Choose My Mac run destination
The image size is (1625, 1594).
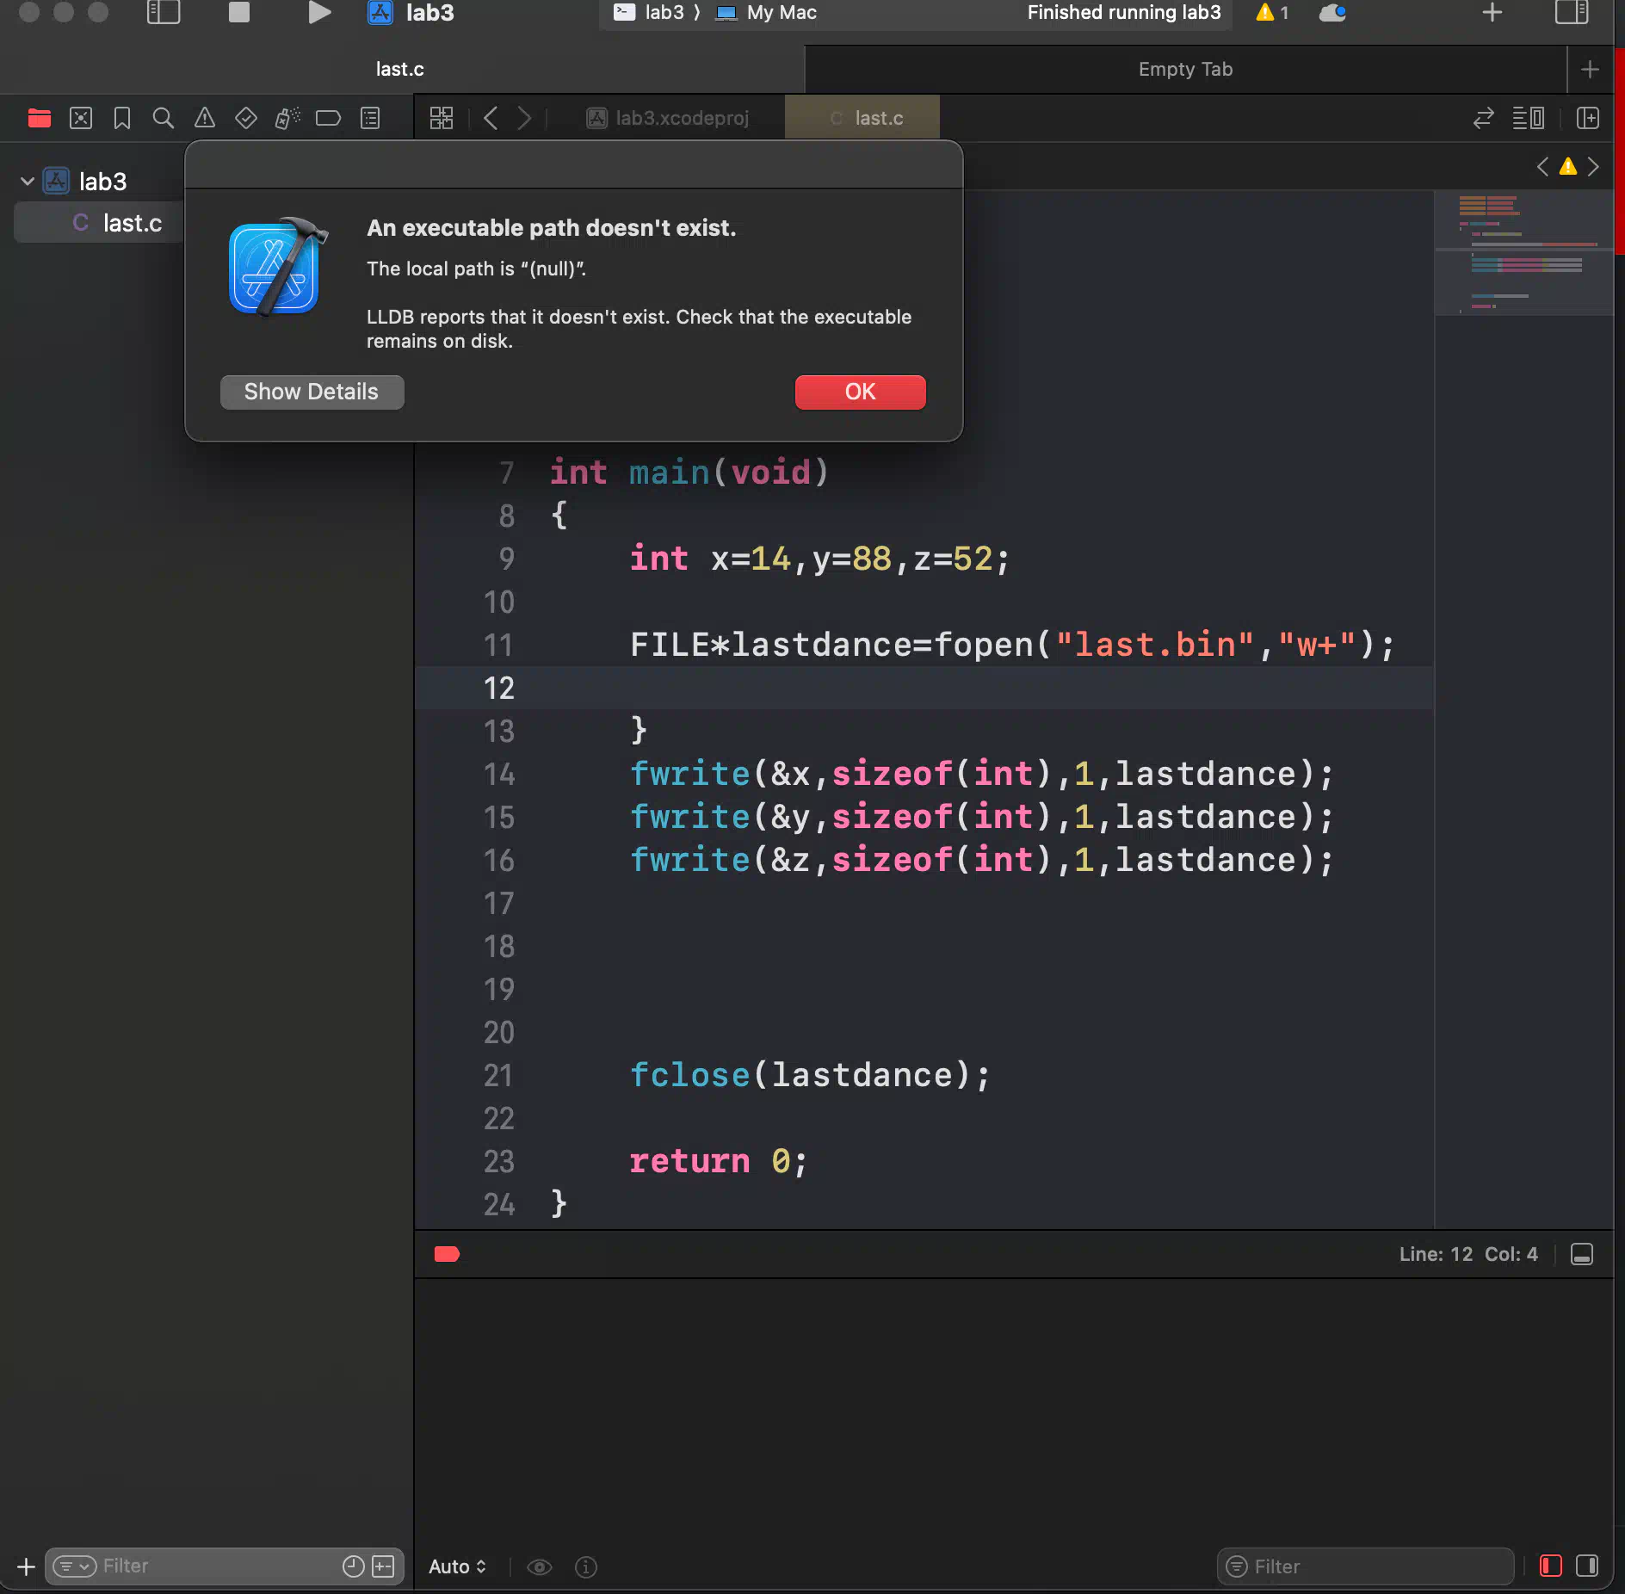click(x=767, y=13)
